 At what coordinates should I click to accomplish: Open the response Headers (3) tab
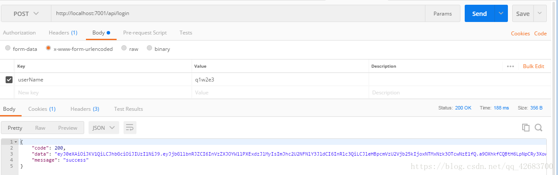click(x=85, y=109)
